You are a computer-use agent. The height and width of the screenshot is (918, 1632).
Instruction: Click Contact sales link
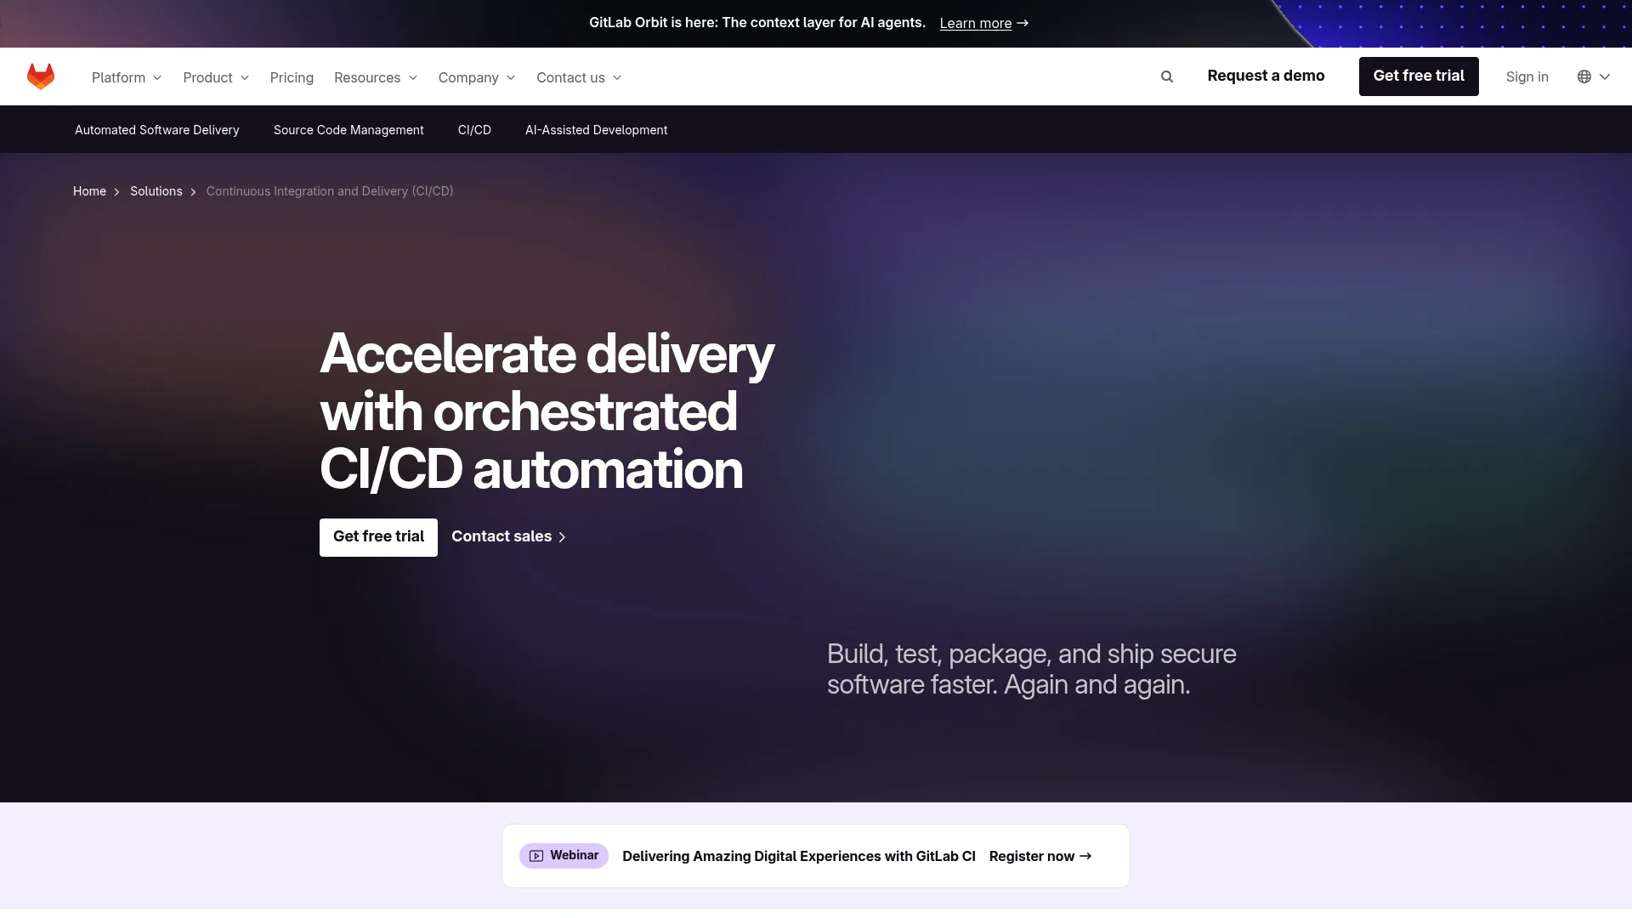tap(508, 536)
